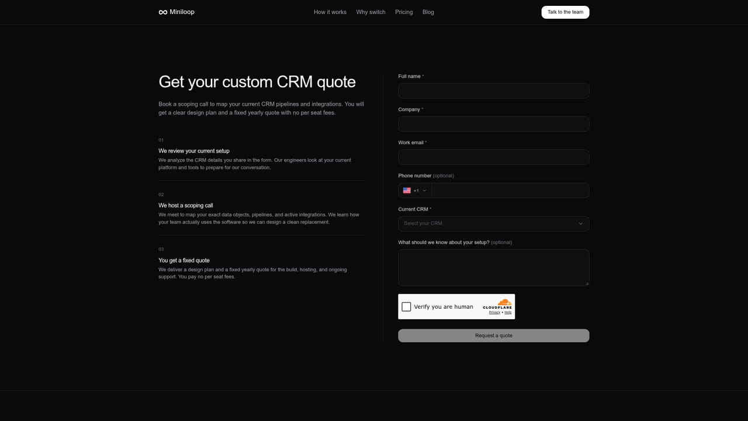Open the Select your CRM dropdown
The image size is (748, 421).
click(494, 223)
